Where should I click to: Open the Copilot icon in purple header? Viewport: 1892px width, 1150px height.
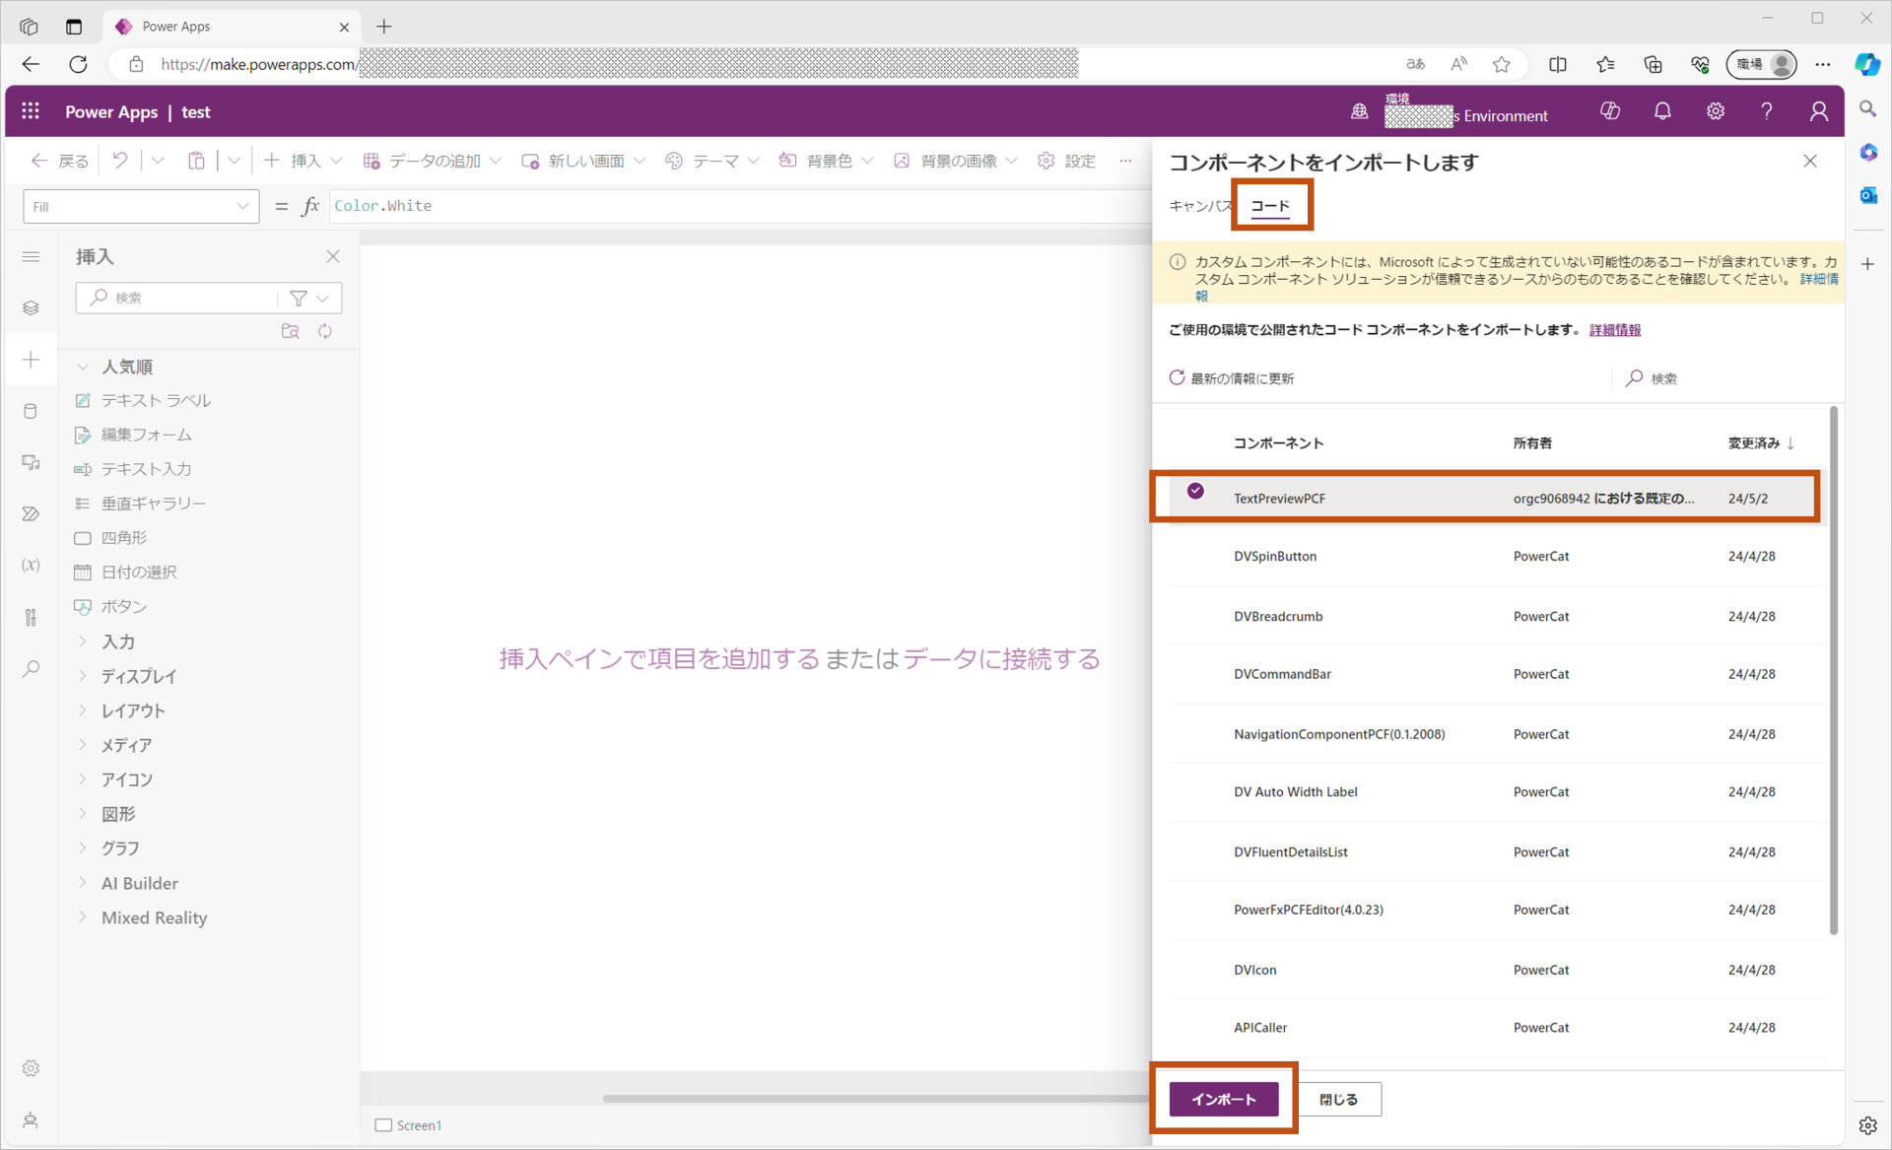[x=1610, y=111]
